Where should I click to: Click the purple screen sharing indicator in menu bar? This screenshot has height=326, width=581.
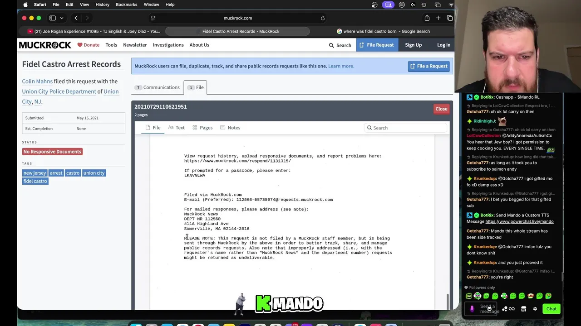pyautogui.click(x=388, y=5)
